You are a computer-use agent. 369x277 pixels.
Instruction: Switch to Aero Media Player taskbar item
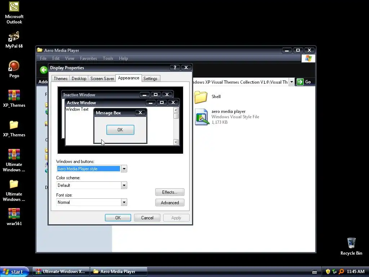pyautogui.click(x=119, y=272)
